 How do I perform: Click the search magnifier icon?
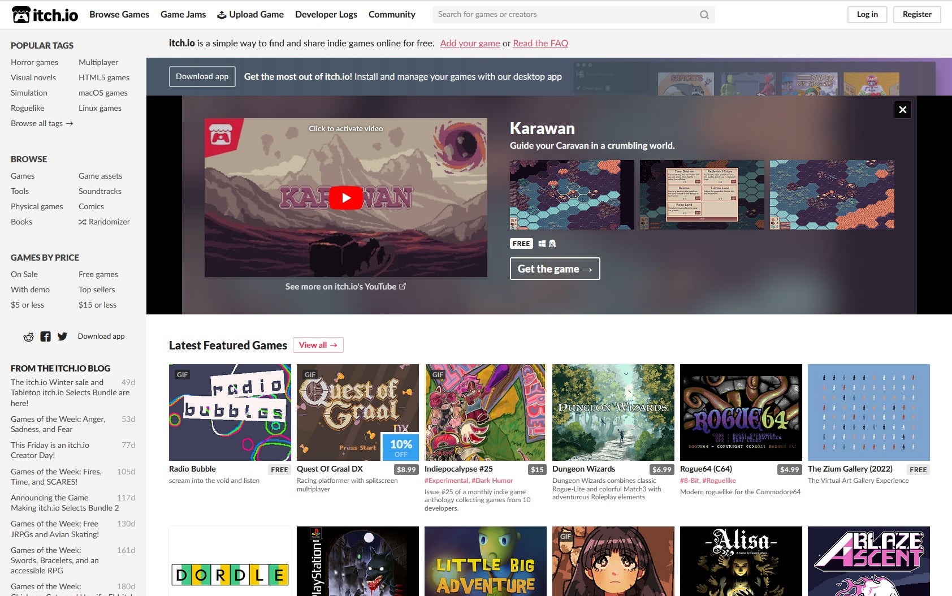[x=704, y=15]
